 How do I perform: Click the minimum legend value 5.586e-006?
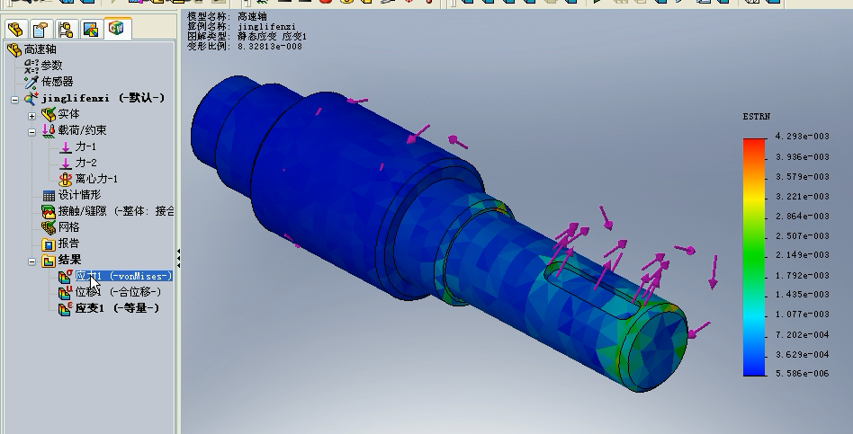[x=802, y=373]
